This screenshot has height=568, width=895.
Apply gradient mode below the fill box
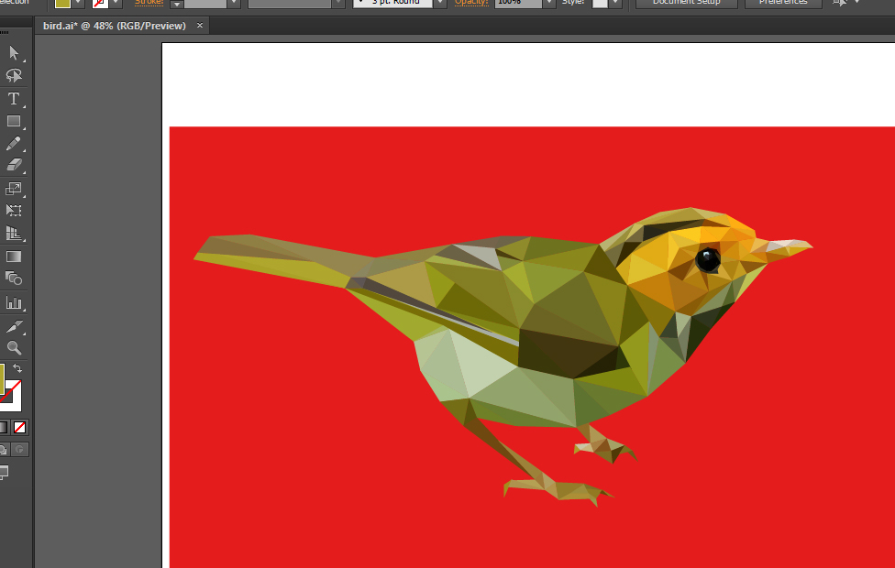(x=4, y=427)
